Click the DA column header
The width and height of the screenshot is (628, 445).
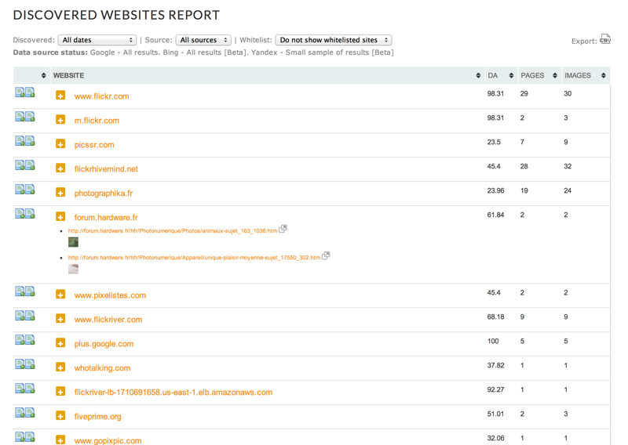point(492,75)
